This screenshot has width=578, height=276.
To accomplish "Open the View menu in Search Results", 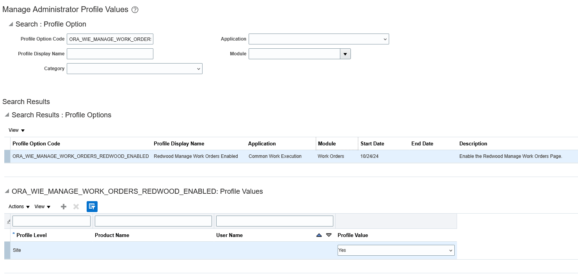I will tap(16, 130).
